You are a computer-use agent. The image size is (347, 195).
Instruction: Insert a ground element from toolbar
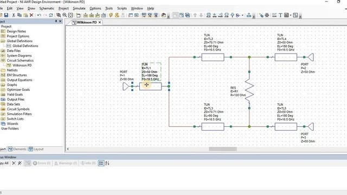215,15
